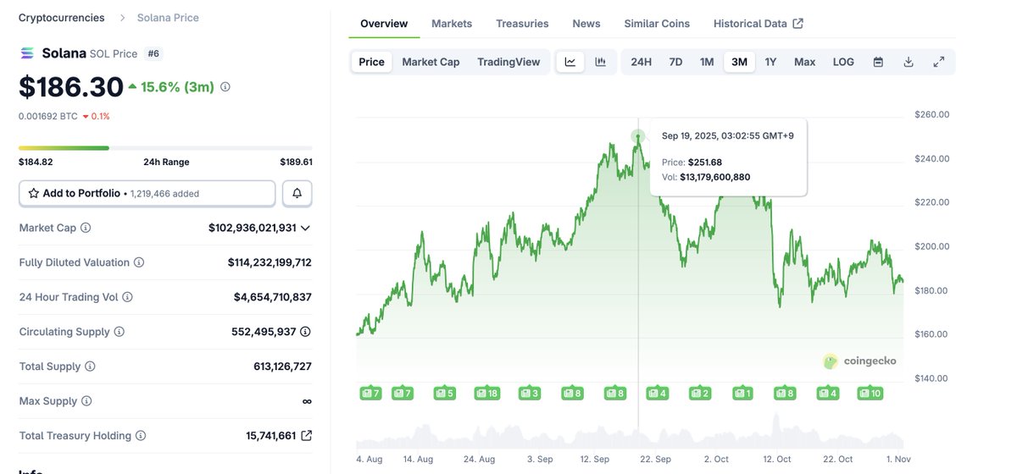The height and width of the screenshot is (474, 1017).
Task: Expand chart to fullscreen
Action: [938, 62]
